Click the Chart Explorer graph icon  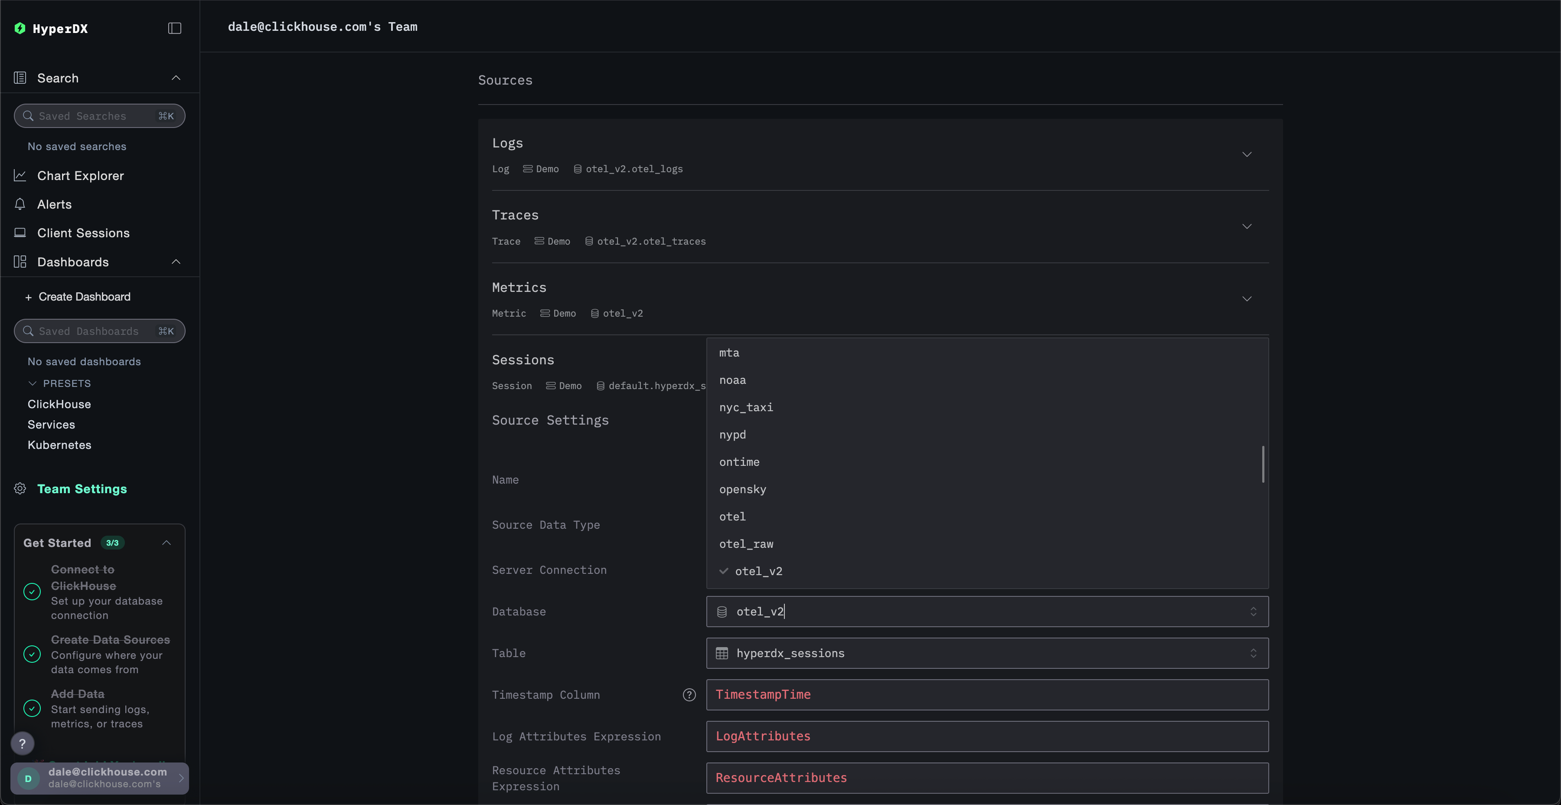[20, 175]
